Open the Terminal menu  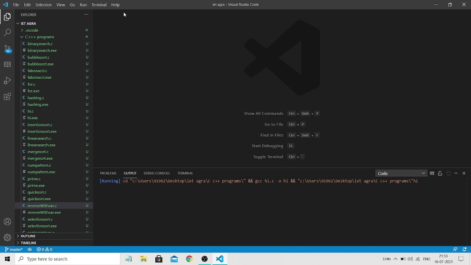pos(99,5)
